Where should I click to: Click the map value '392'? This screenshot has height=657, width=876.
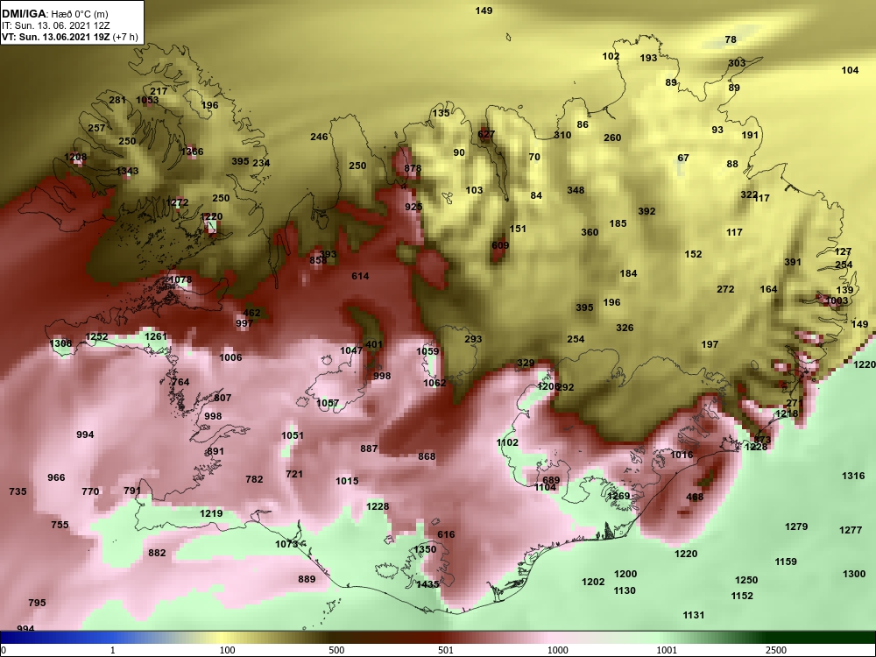(x=646, y=211)
